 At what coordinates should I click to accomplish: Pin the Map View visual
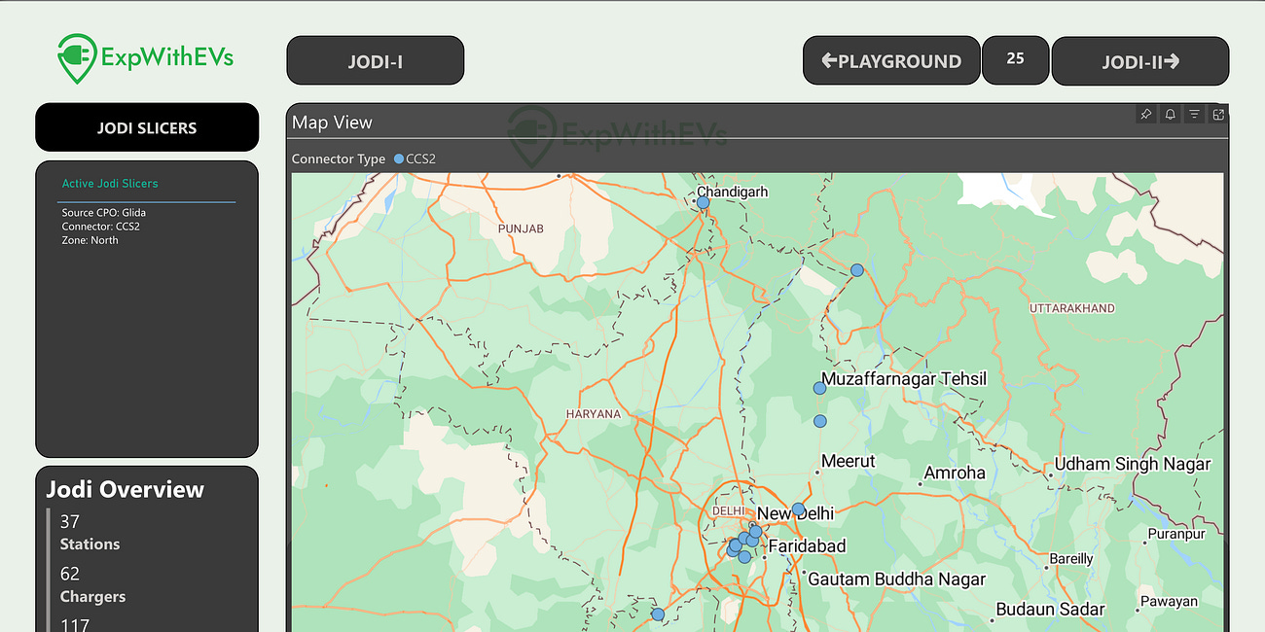click(1146, 115)
